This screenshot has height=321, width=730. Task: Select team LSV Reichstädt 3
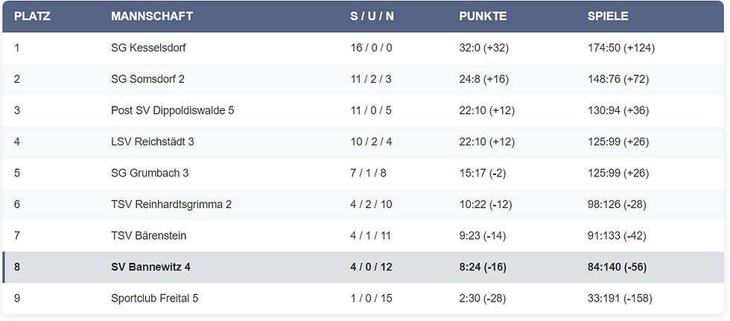pyautogui.click(x=152, y=142)
